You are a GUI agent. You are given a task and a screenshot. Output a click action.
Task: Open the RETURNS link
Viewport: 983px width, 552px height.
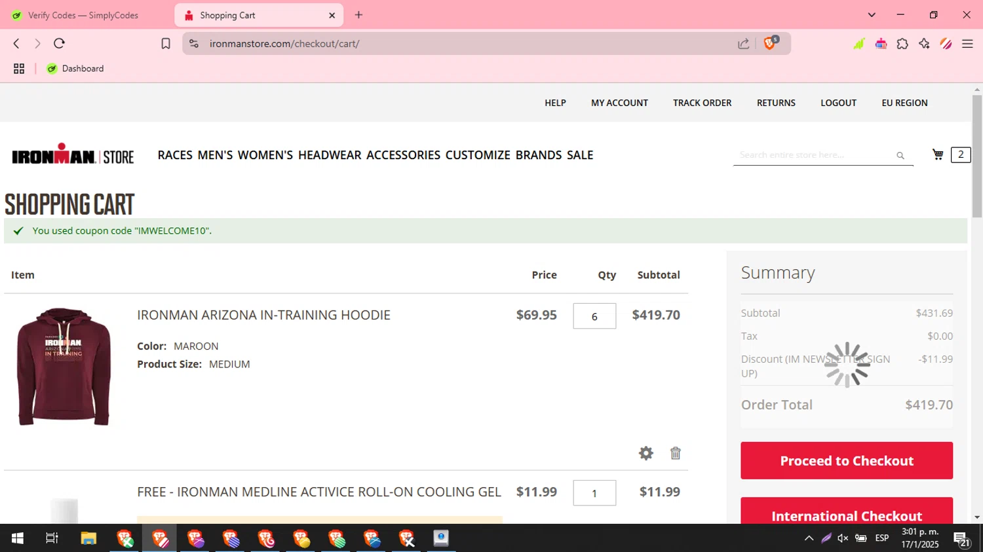coord(776,103)
